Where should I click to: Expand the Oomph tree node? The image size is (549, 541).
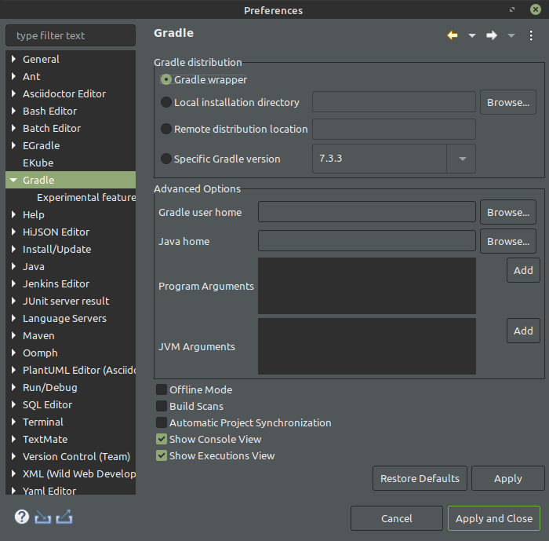click(13, 353)
